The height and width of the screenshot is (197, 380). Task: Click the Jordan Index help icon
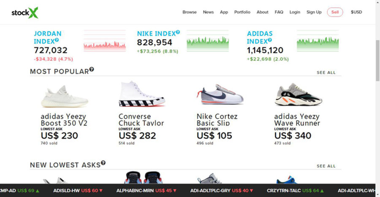tap(57, 40)
